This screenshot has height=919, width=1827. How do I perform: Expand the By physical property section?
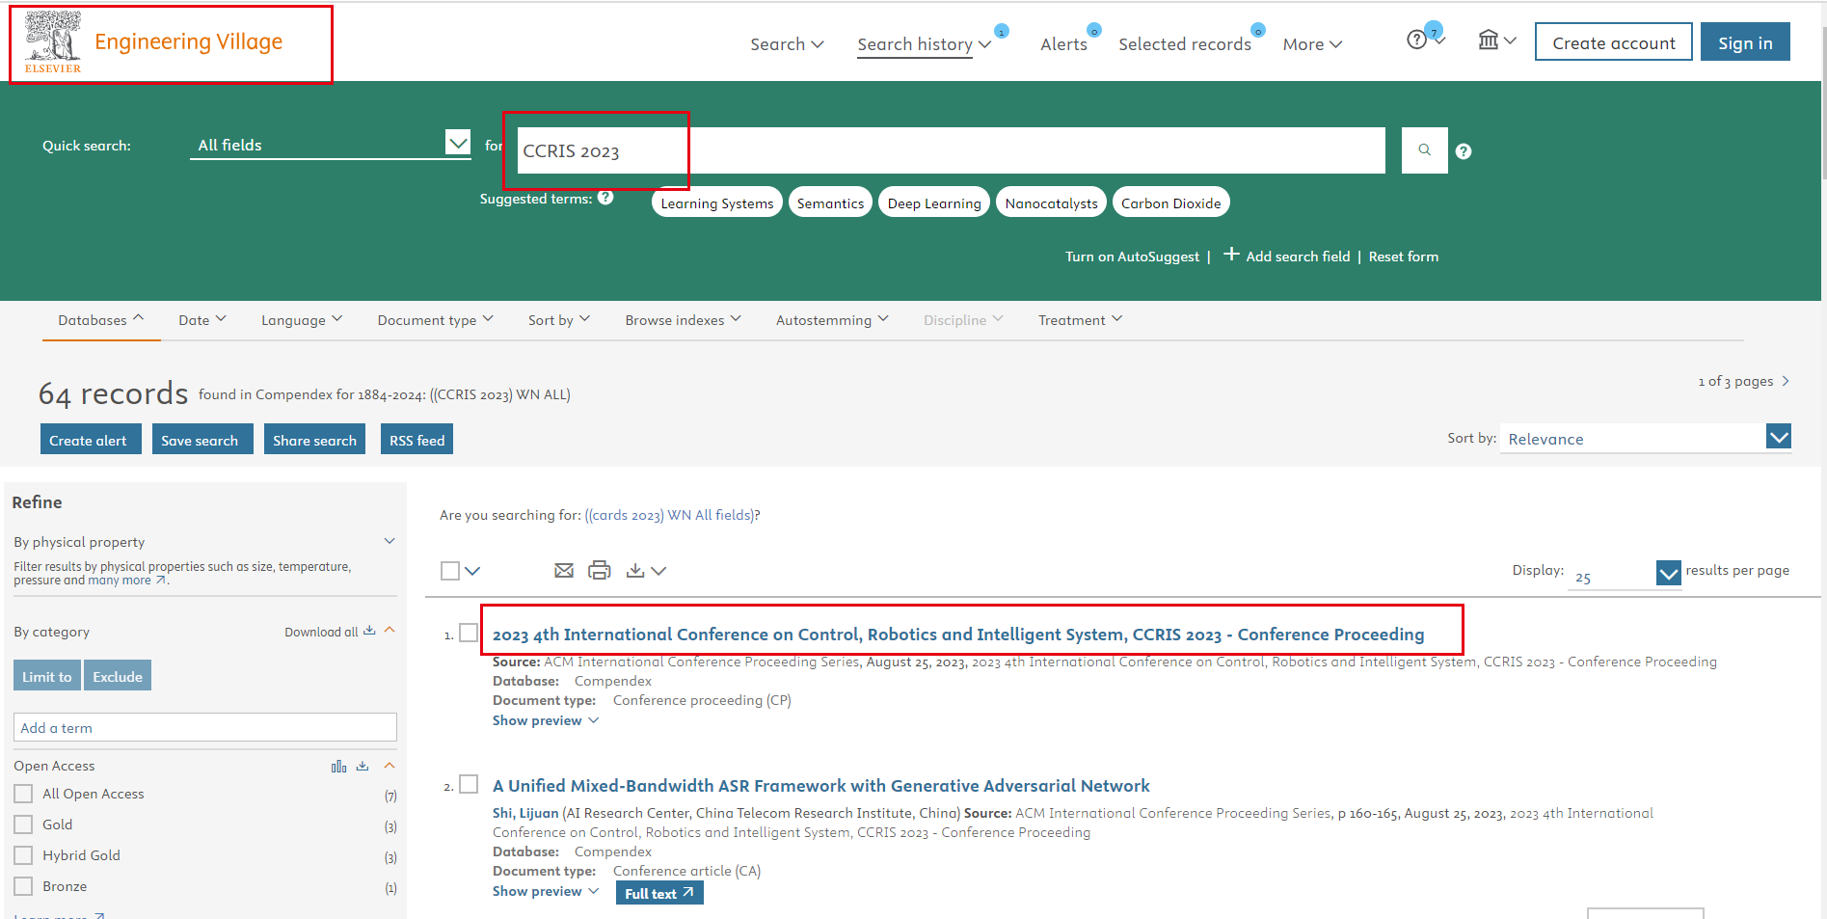pyautogui.click(x=390, y=541)
